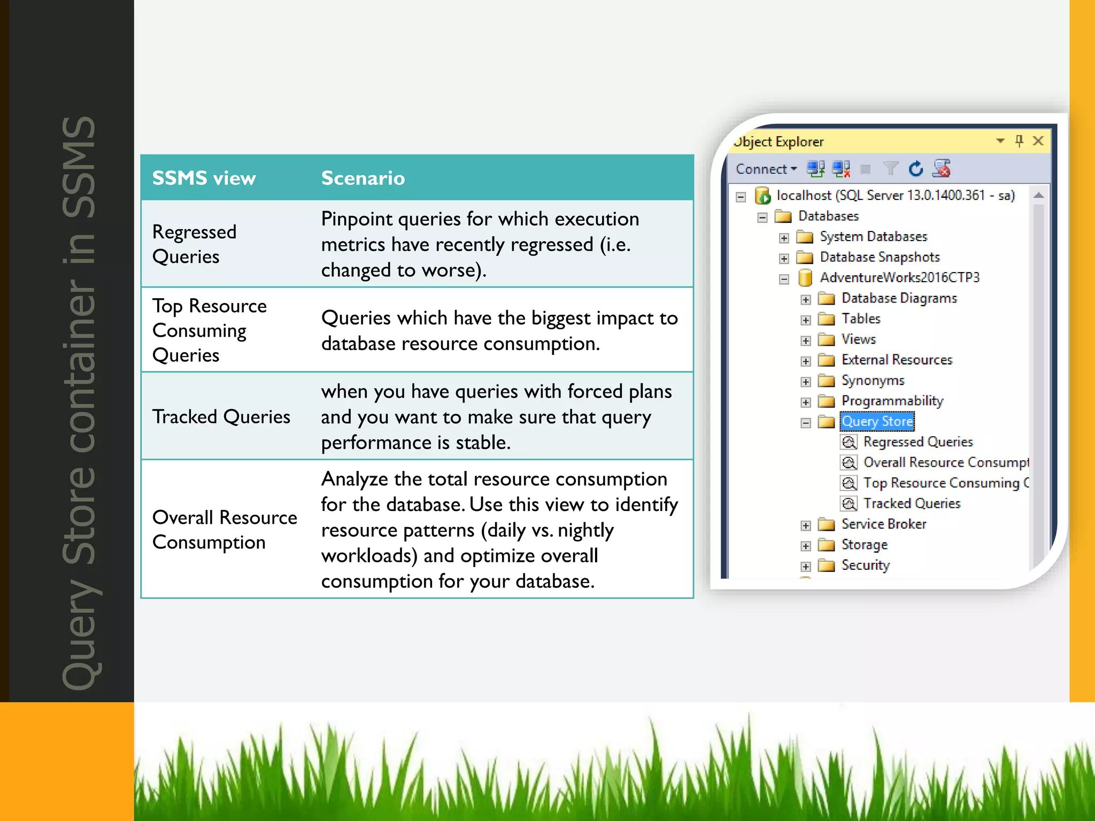1095x821 pixels.
Task: Select the highlighted Query Store item
Action: point(877,421)
